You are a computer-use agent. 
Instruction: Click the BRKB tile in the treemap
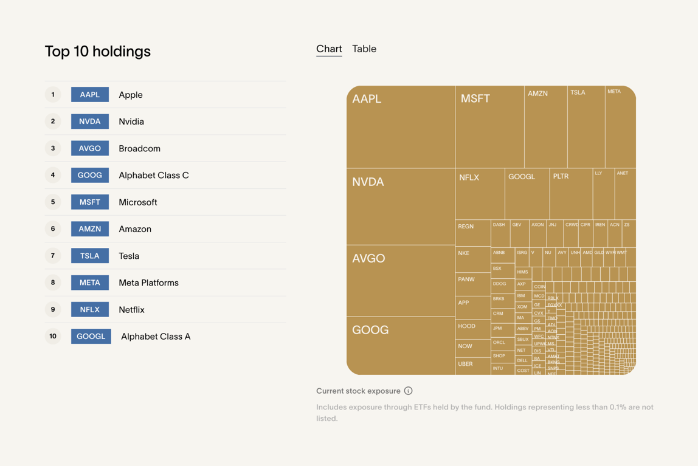click(503, 301)
